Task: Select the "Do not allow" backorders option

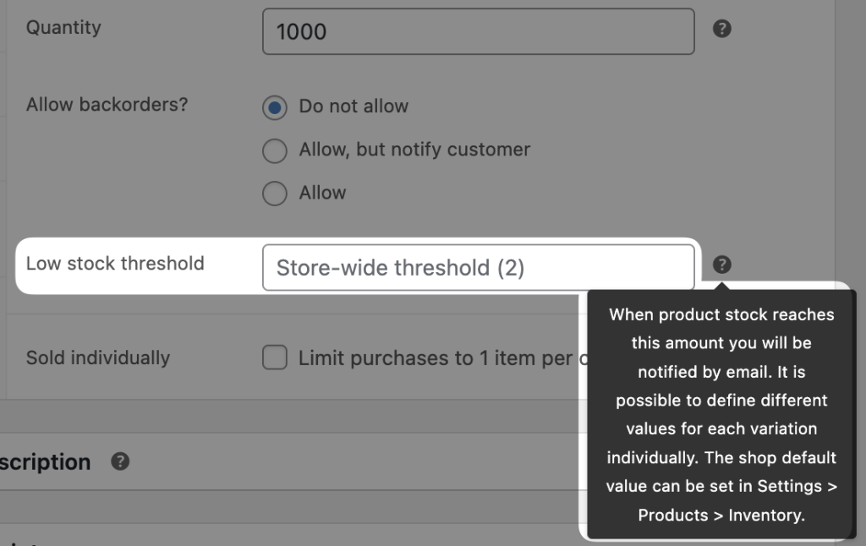Action: tap(274, 106)
